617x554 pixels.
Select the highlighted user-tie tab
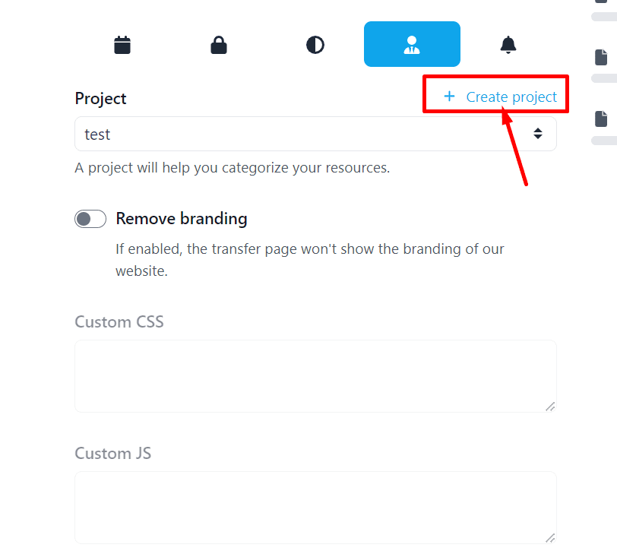tap(412, 45)
